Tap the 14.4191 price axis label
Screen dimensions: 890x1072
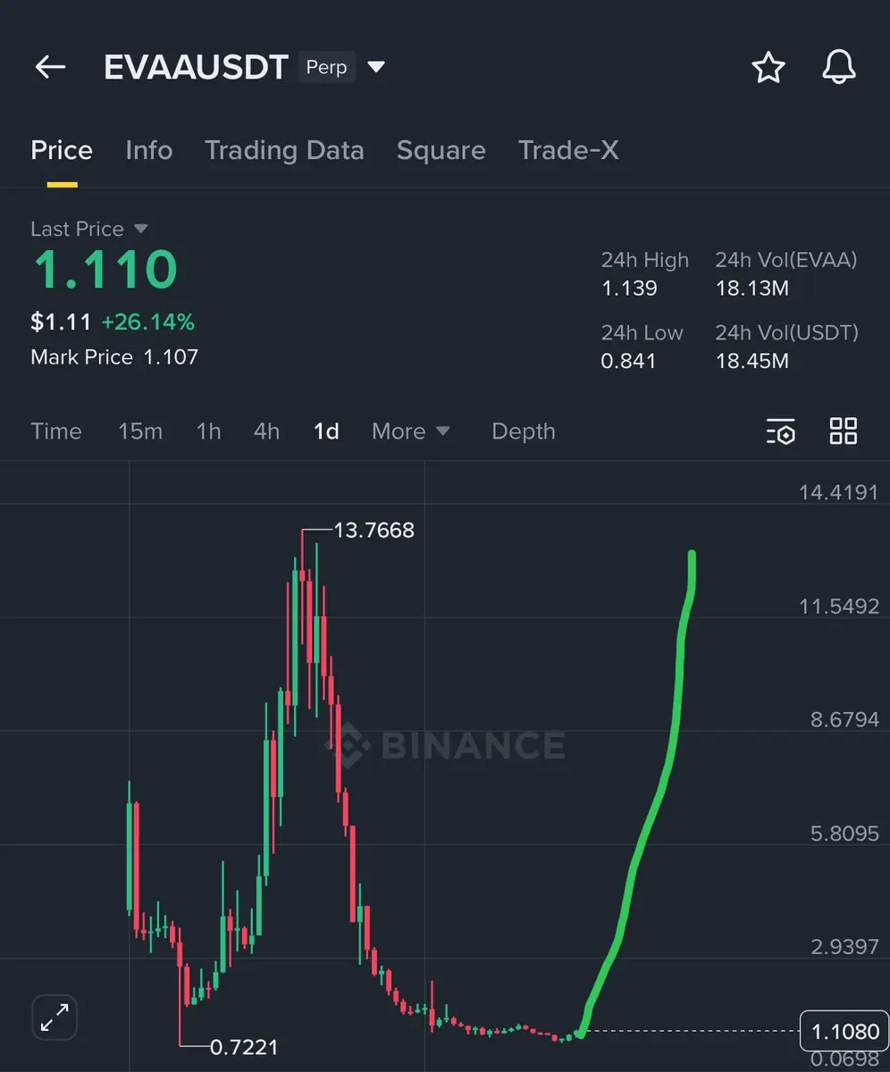[x=839, y=492]
